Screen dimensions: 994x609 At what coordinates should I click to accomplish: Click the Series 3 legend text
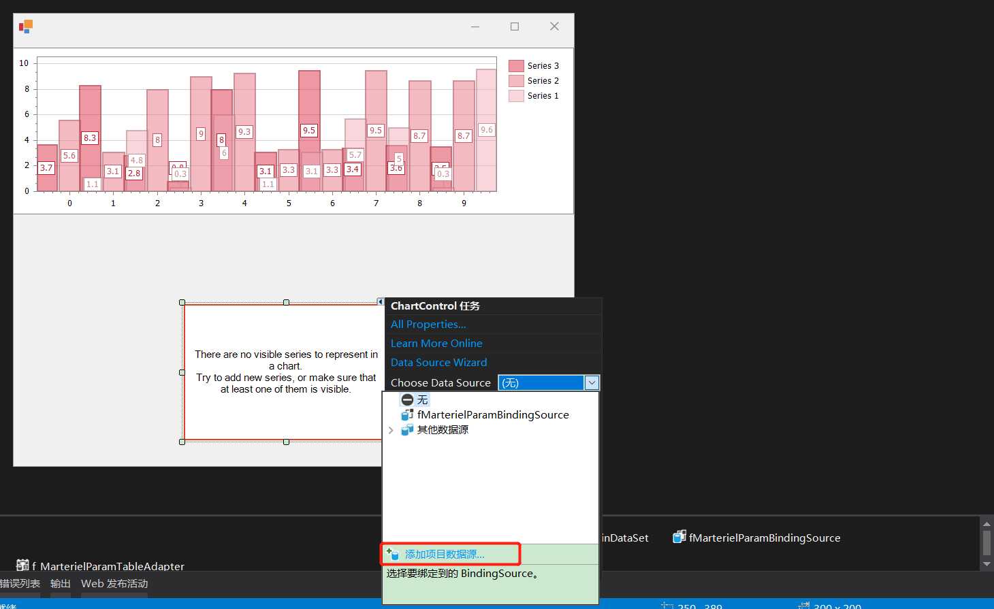(543, 66)
